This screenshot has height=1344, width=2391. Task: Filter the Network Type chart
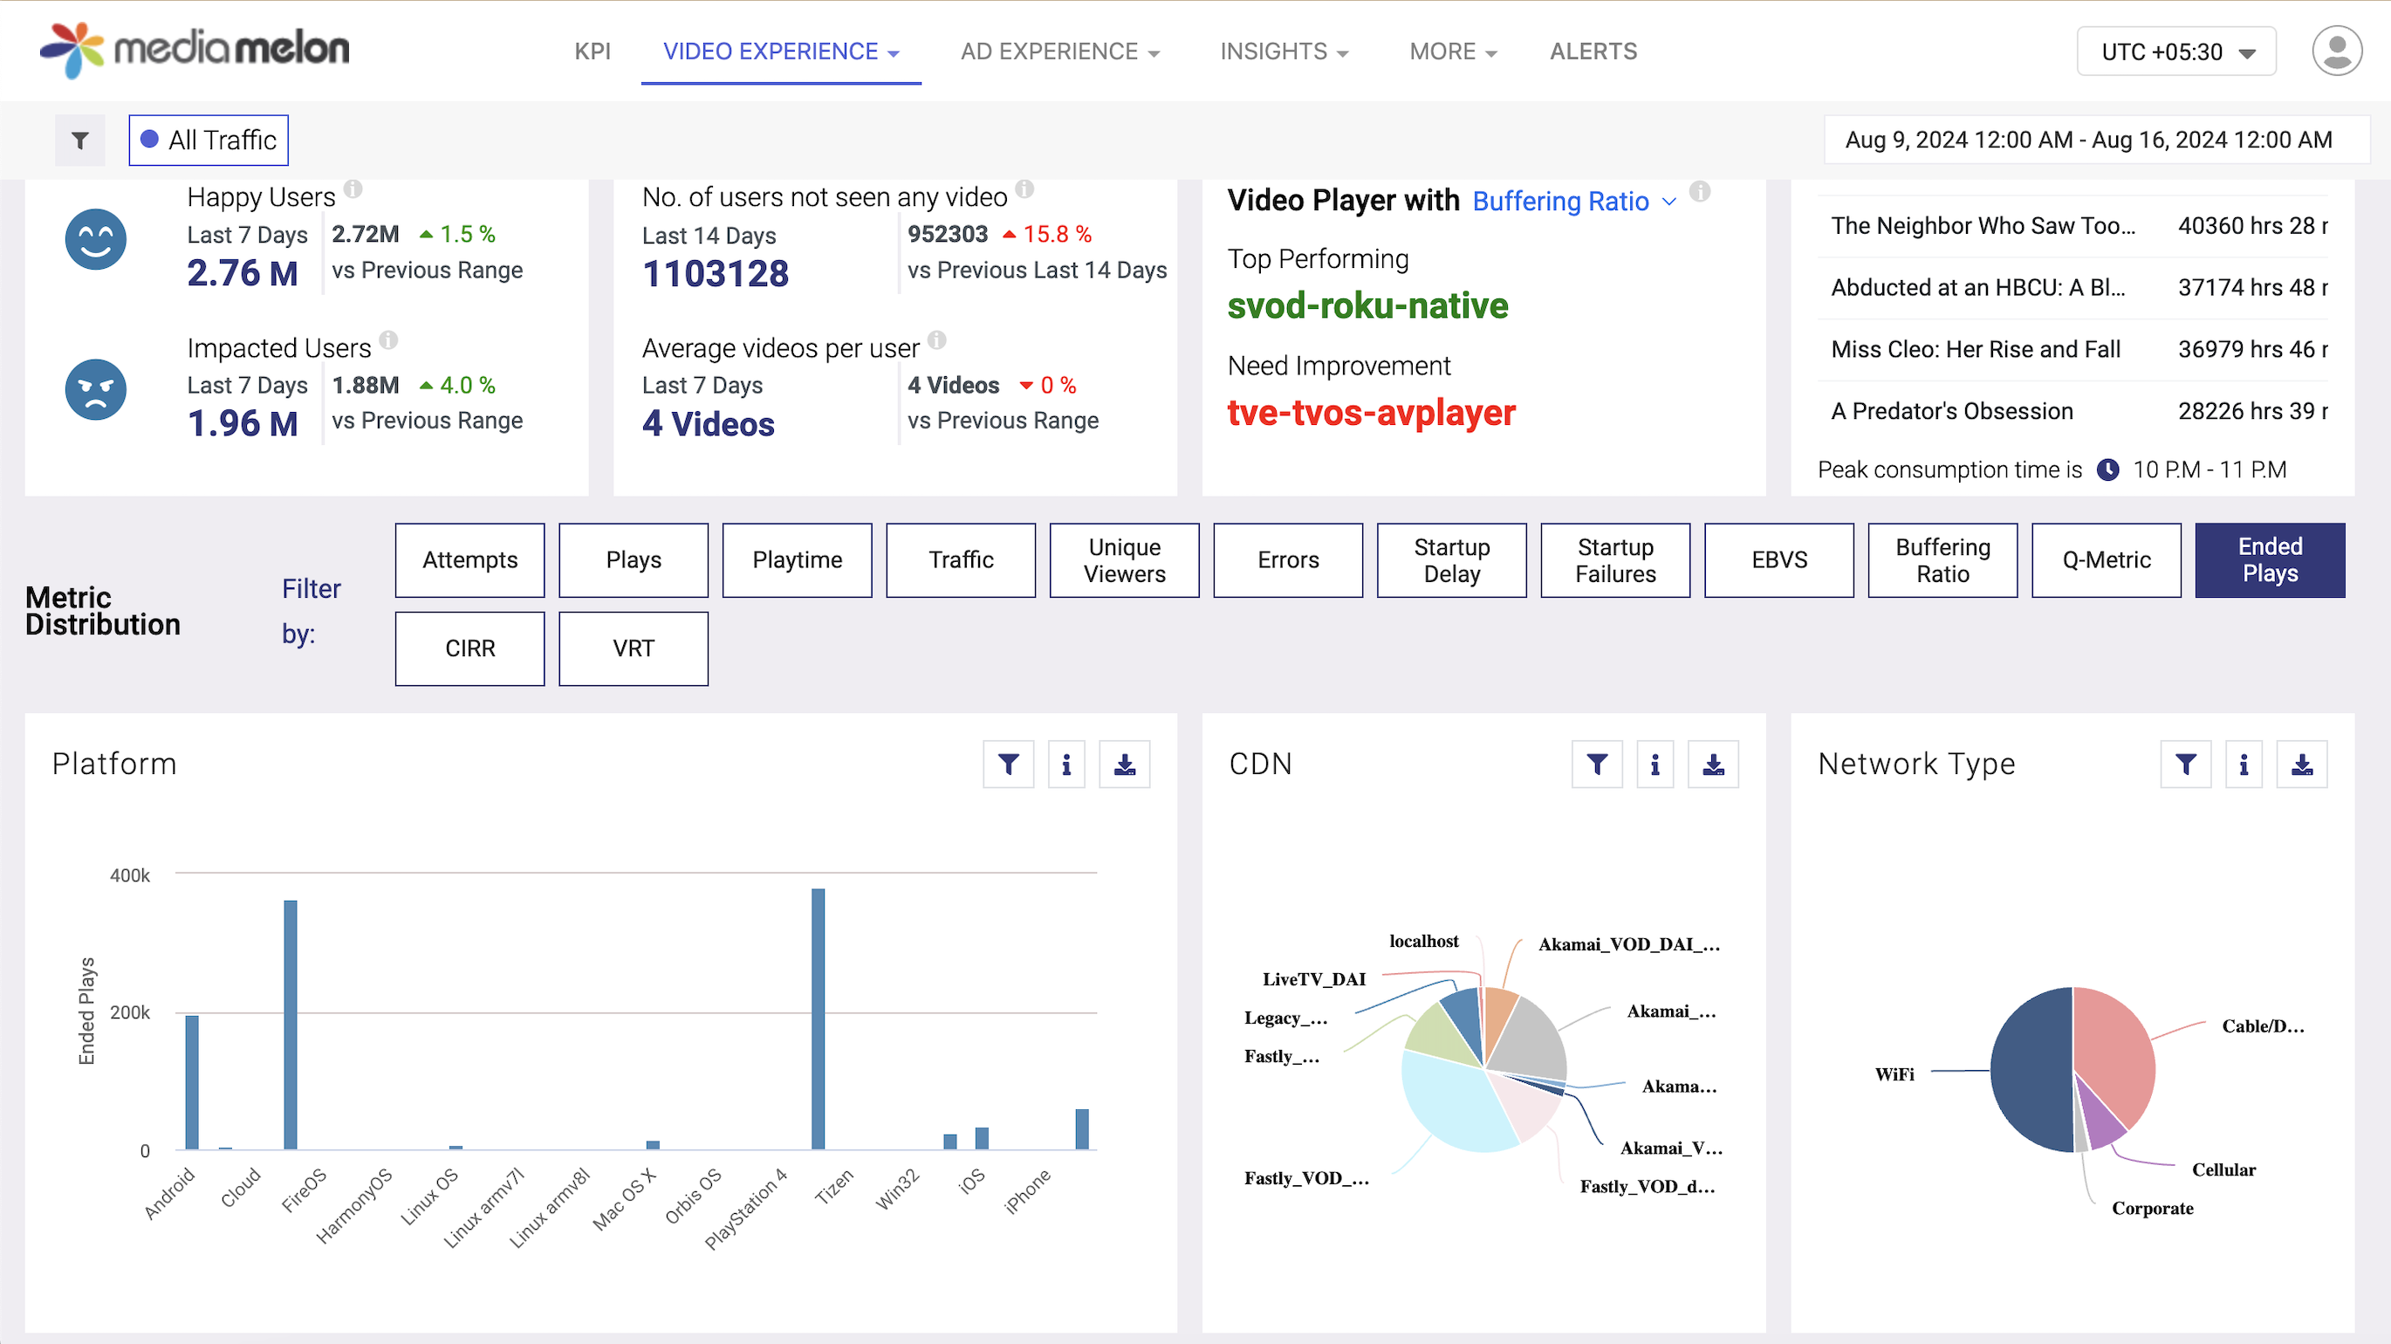coord(2185,764)
